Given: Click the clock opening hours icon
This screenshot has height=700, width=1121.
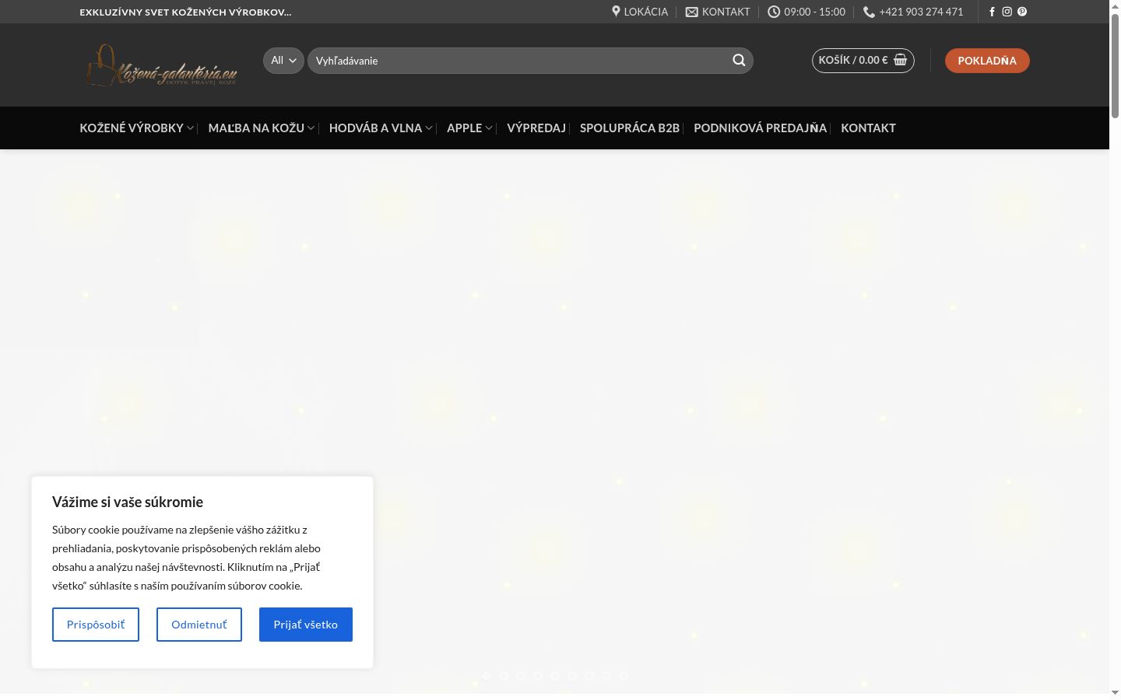Looking at the screenshot, I should click(774, 12).
